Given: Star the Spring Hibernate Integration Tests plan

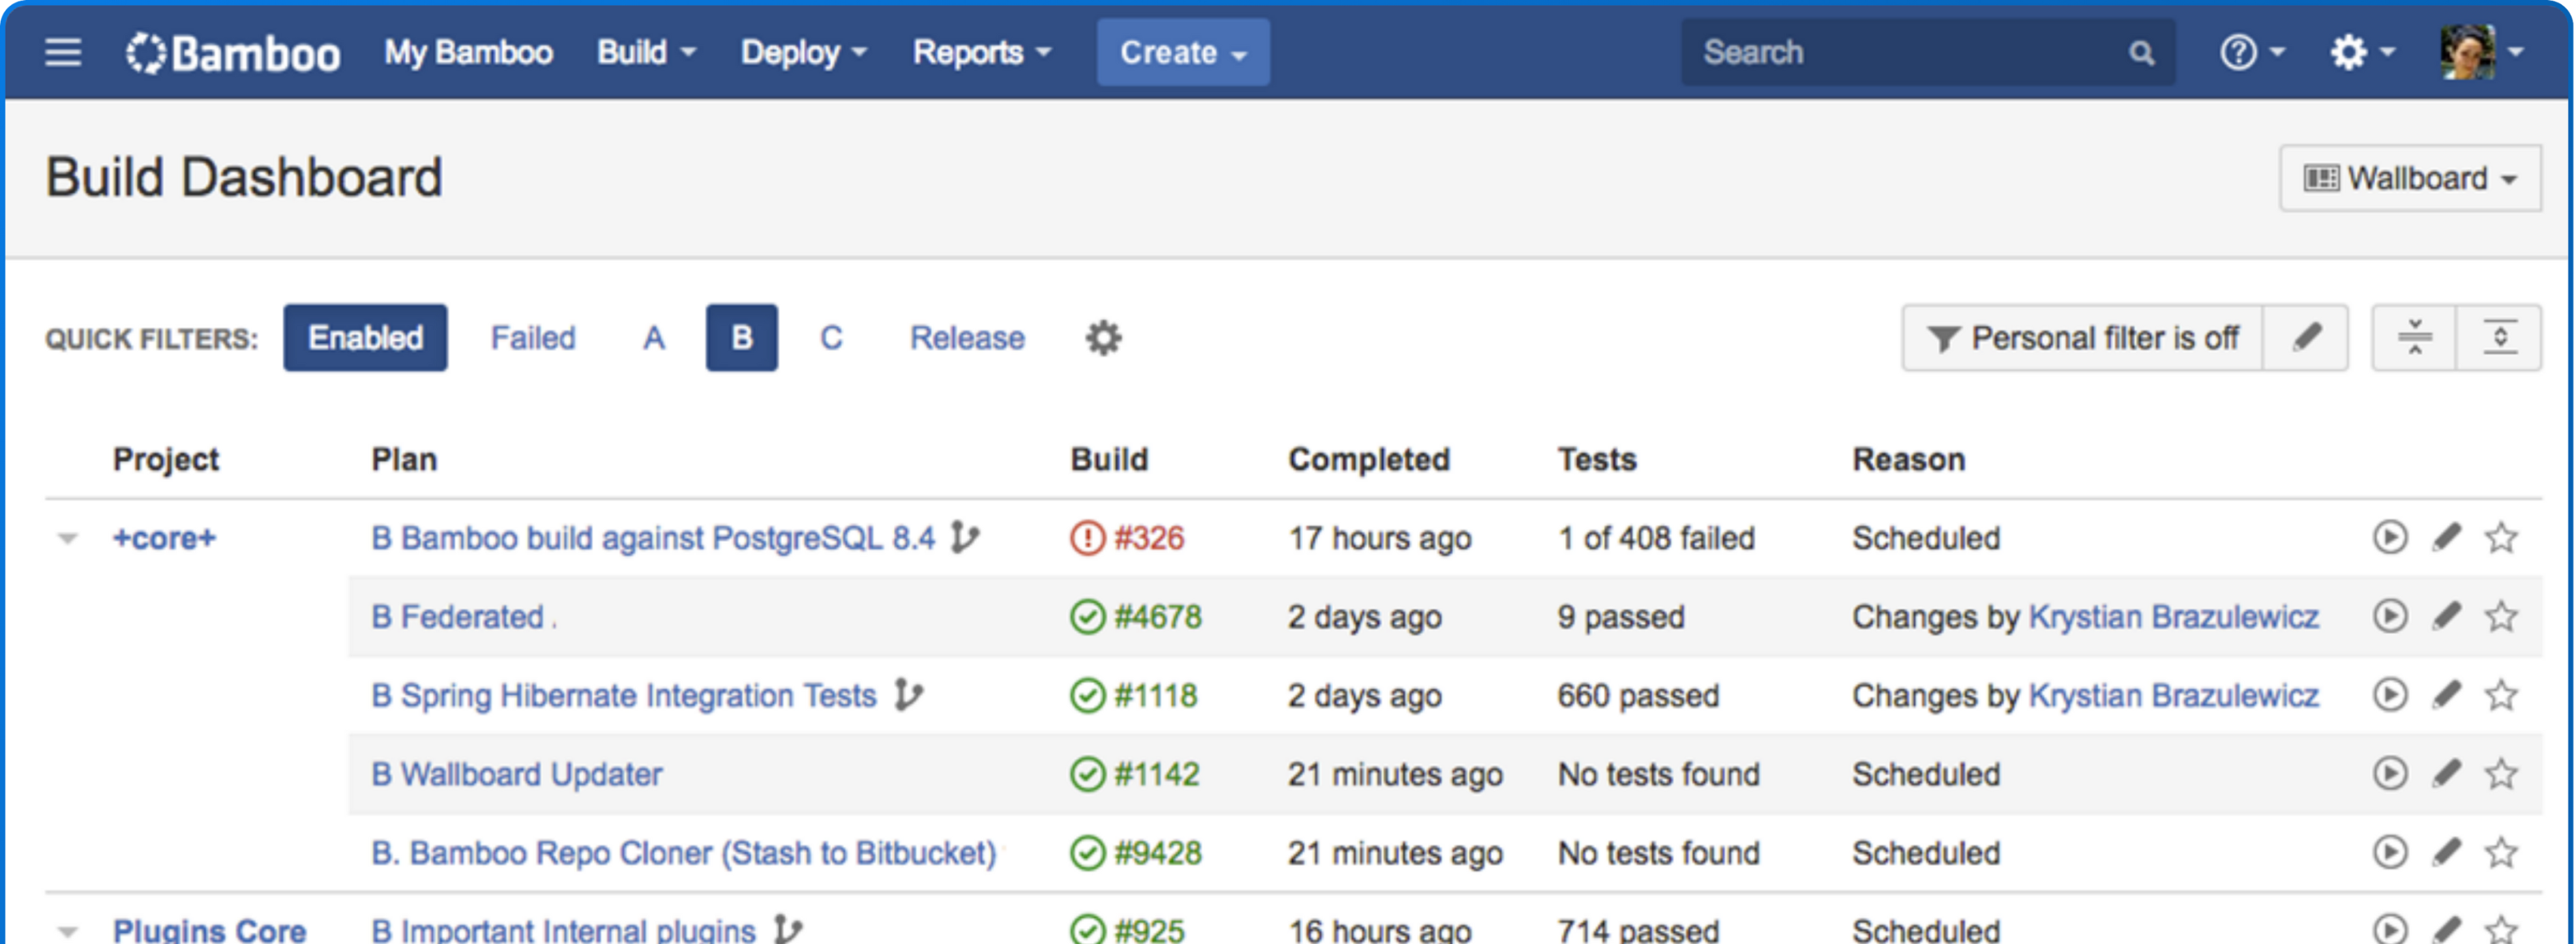Looking at the screenshot, I should tap(2501, 695).
